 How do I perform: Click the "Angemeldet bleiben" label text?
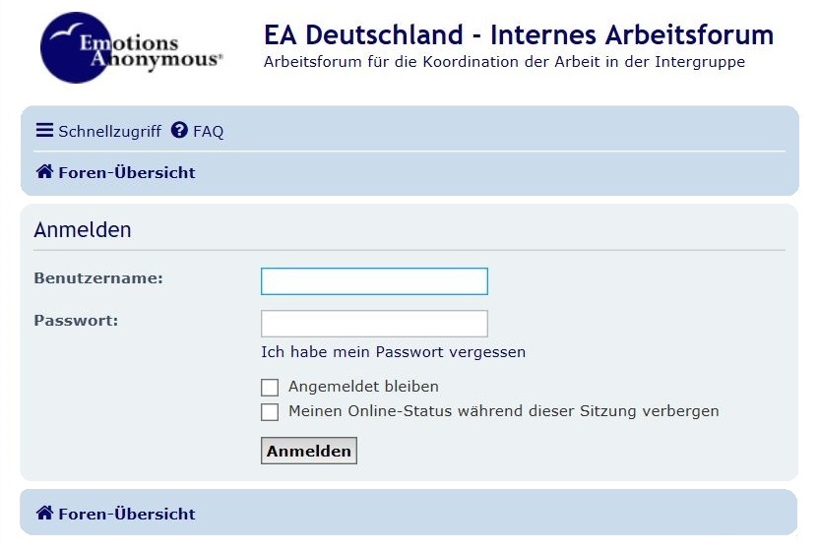tap(363, 387)
